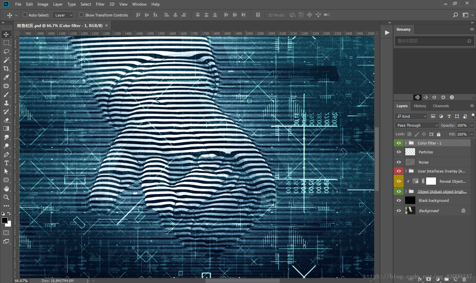Switch to the Channels tab

click(x=441, y=106)
